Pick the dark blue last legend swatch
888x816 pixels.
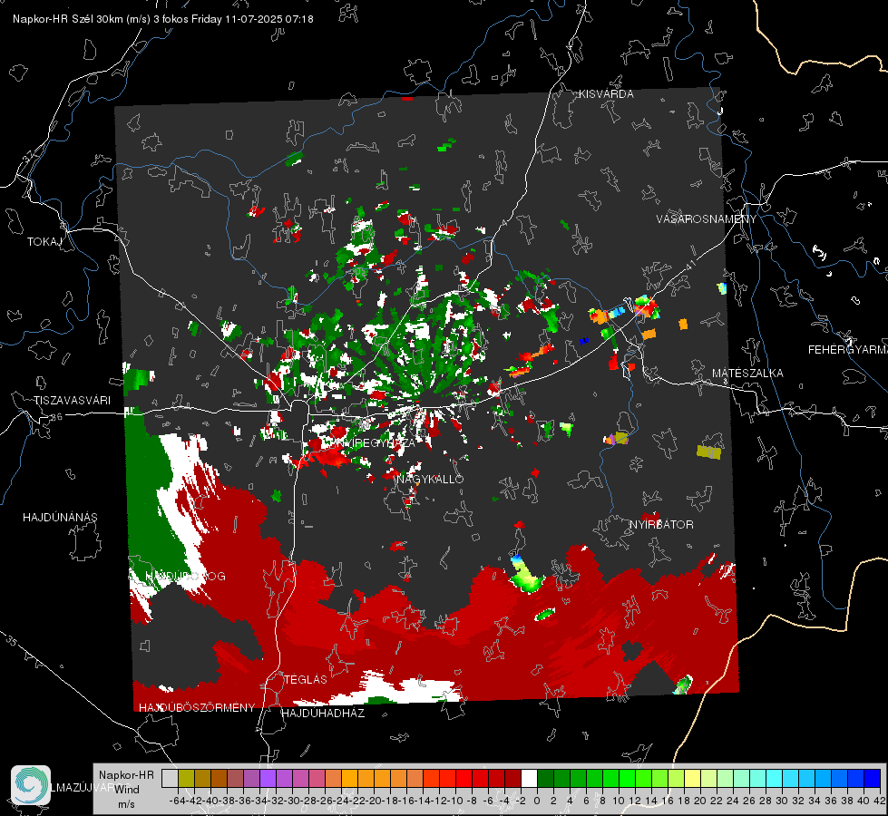(x=873, y=778)
